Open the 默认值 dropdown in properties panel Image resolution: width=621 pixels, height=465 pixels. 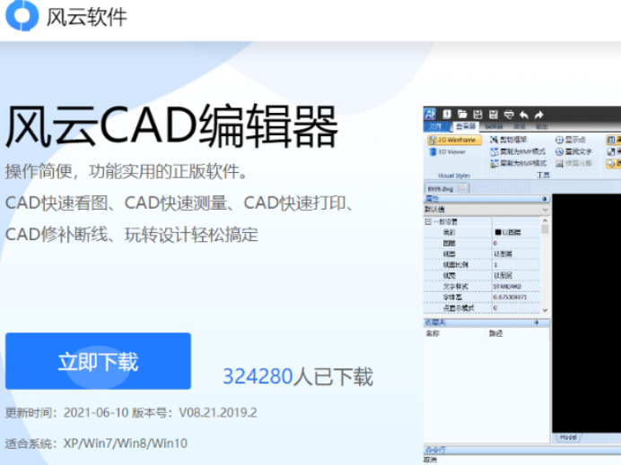[x=486, y=209]
